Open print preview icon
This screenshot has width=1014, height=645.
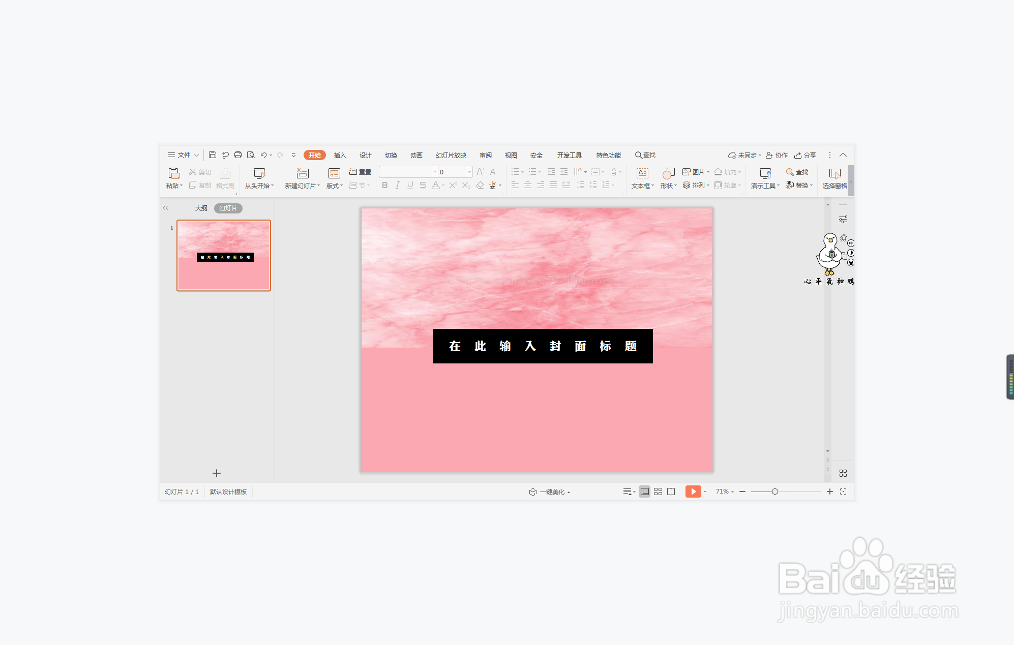click(x=251, y=155)
